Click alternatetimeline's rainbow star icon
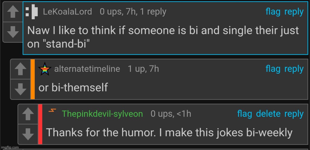The width and height of the screenshot is (310, 150). pos(45,69)
